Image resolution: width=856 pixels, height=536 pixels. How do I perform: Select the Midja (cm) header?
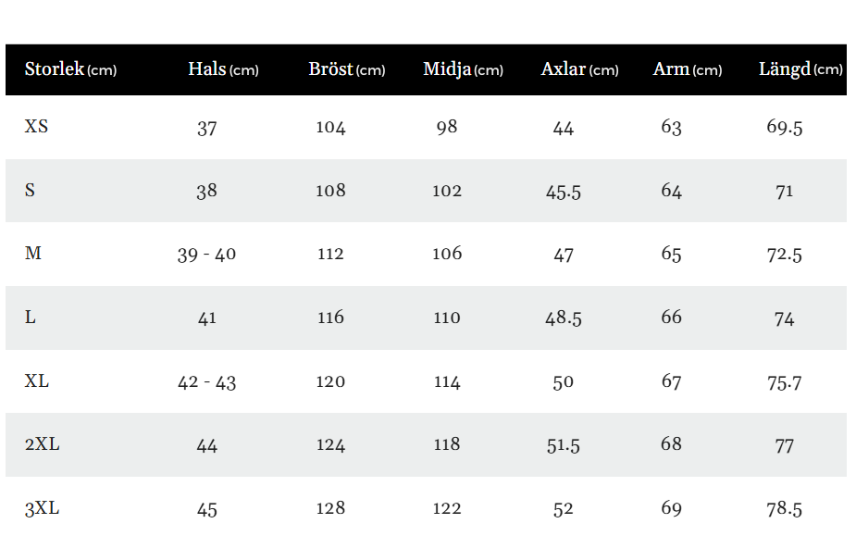(463, 70)
